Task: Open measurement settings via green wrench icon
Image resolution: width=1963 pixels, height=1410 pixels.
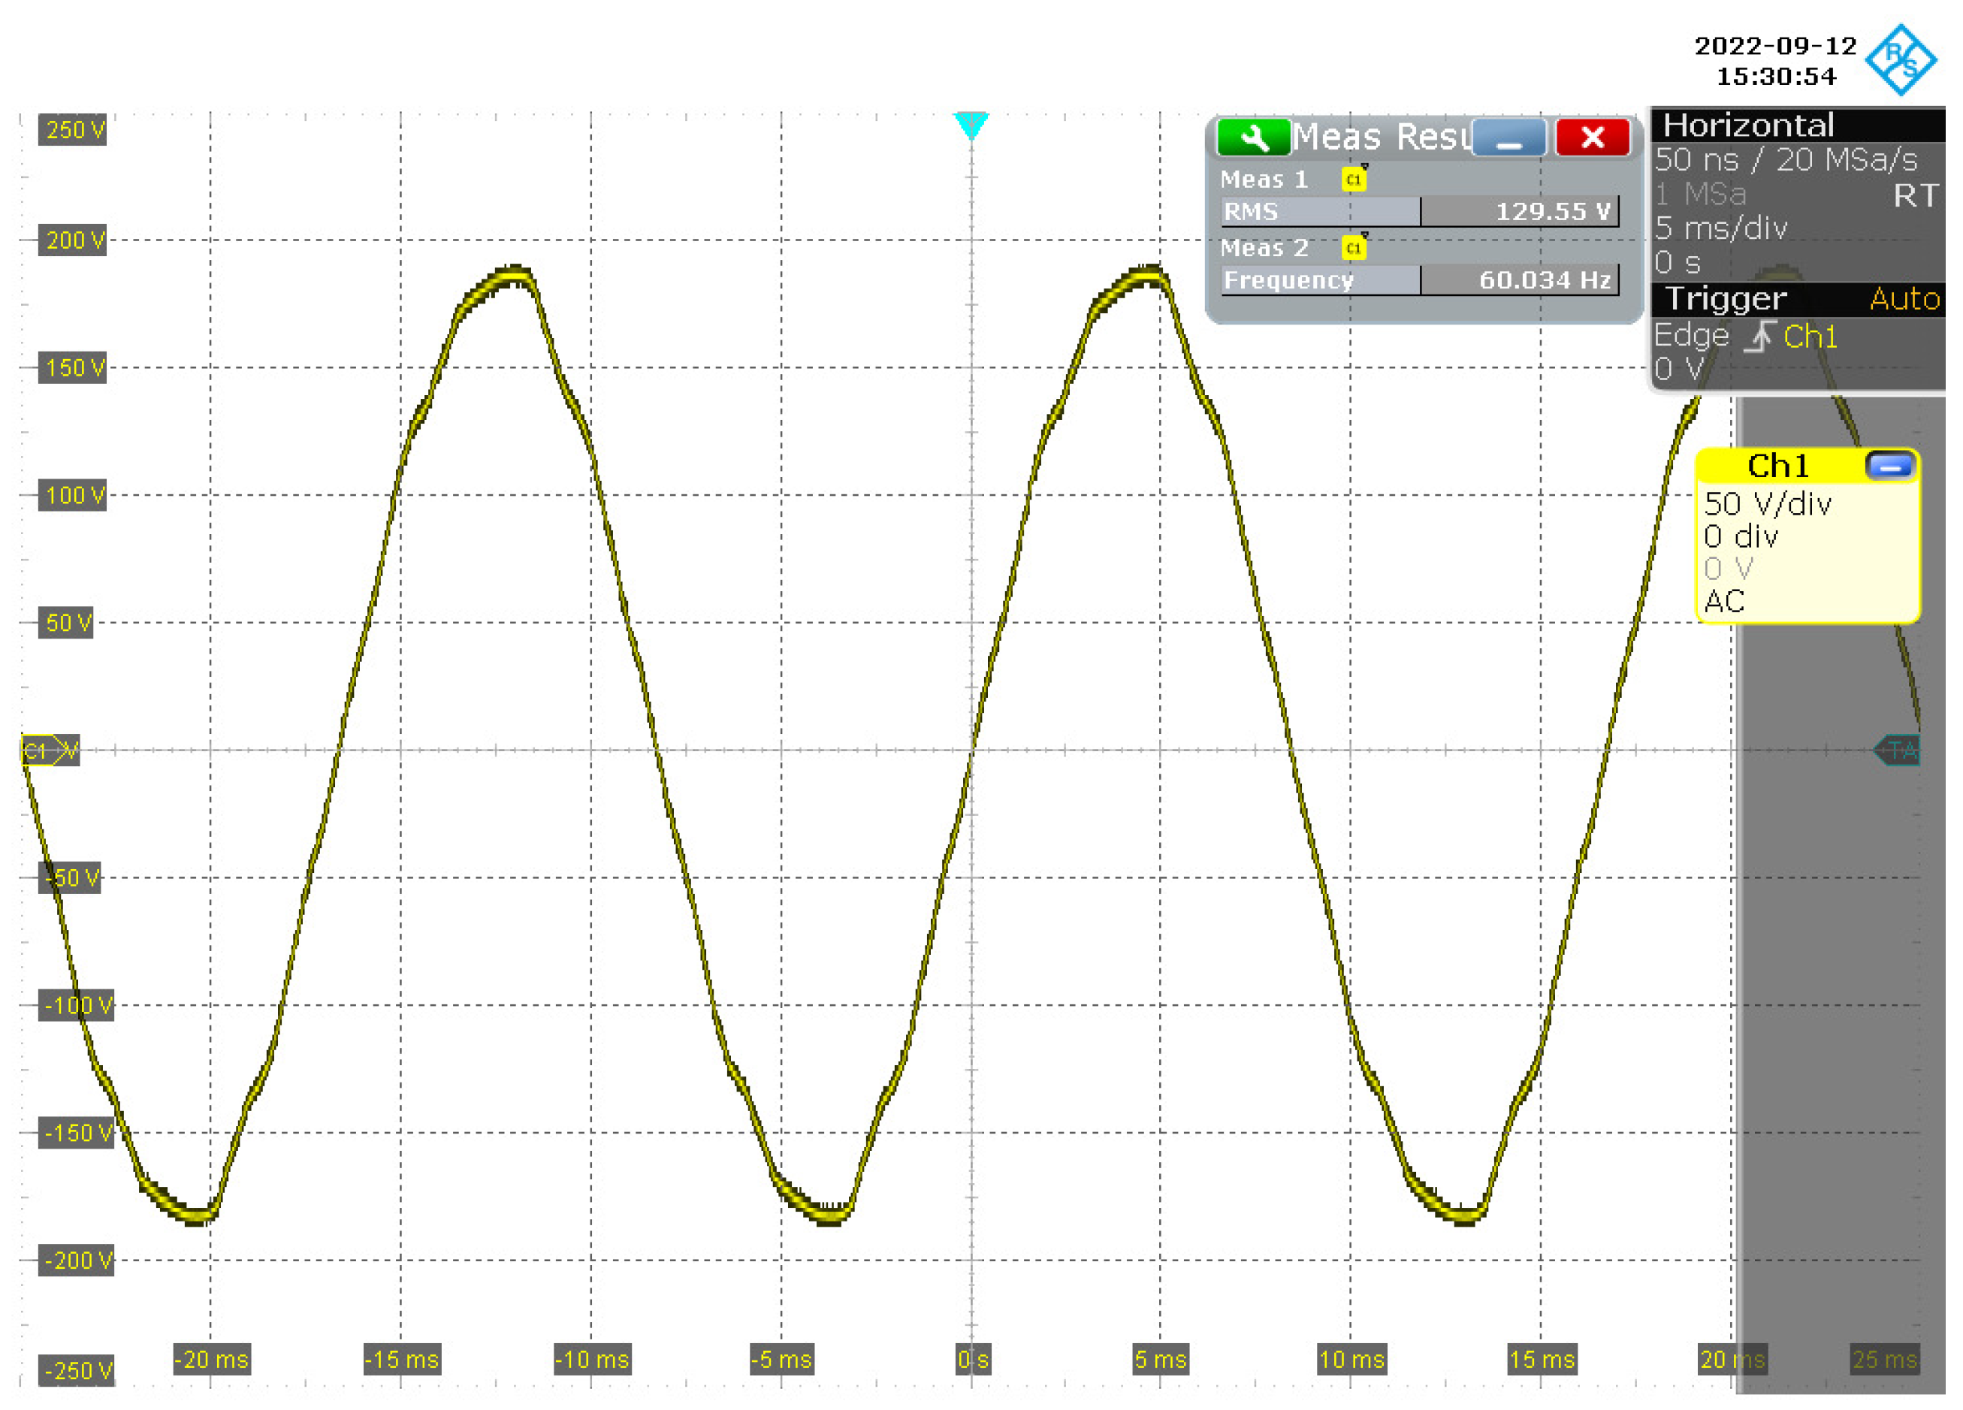Action: click(x=1252, y=137)
